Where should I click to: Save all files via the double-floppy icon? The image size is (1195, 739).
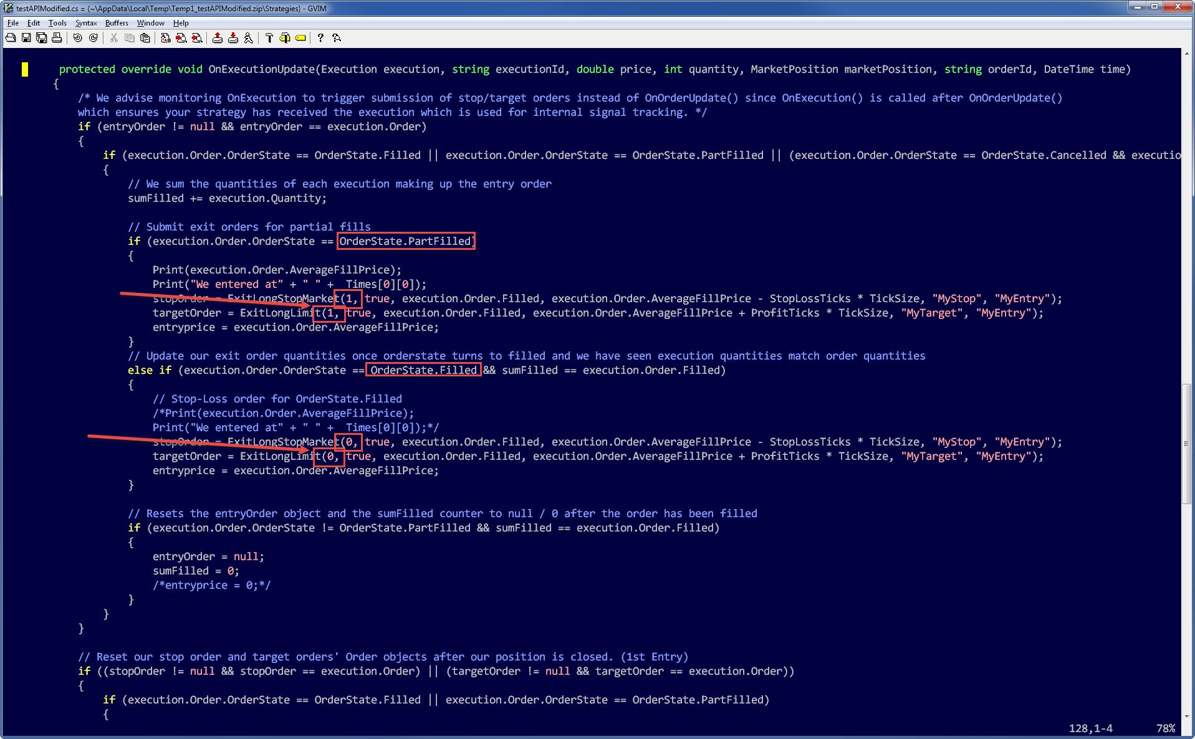click(x=41, y=38)
